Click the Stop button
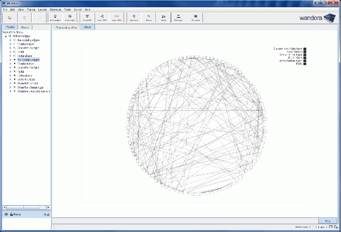 [x=327, y=221]
